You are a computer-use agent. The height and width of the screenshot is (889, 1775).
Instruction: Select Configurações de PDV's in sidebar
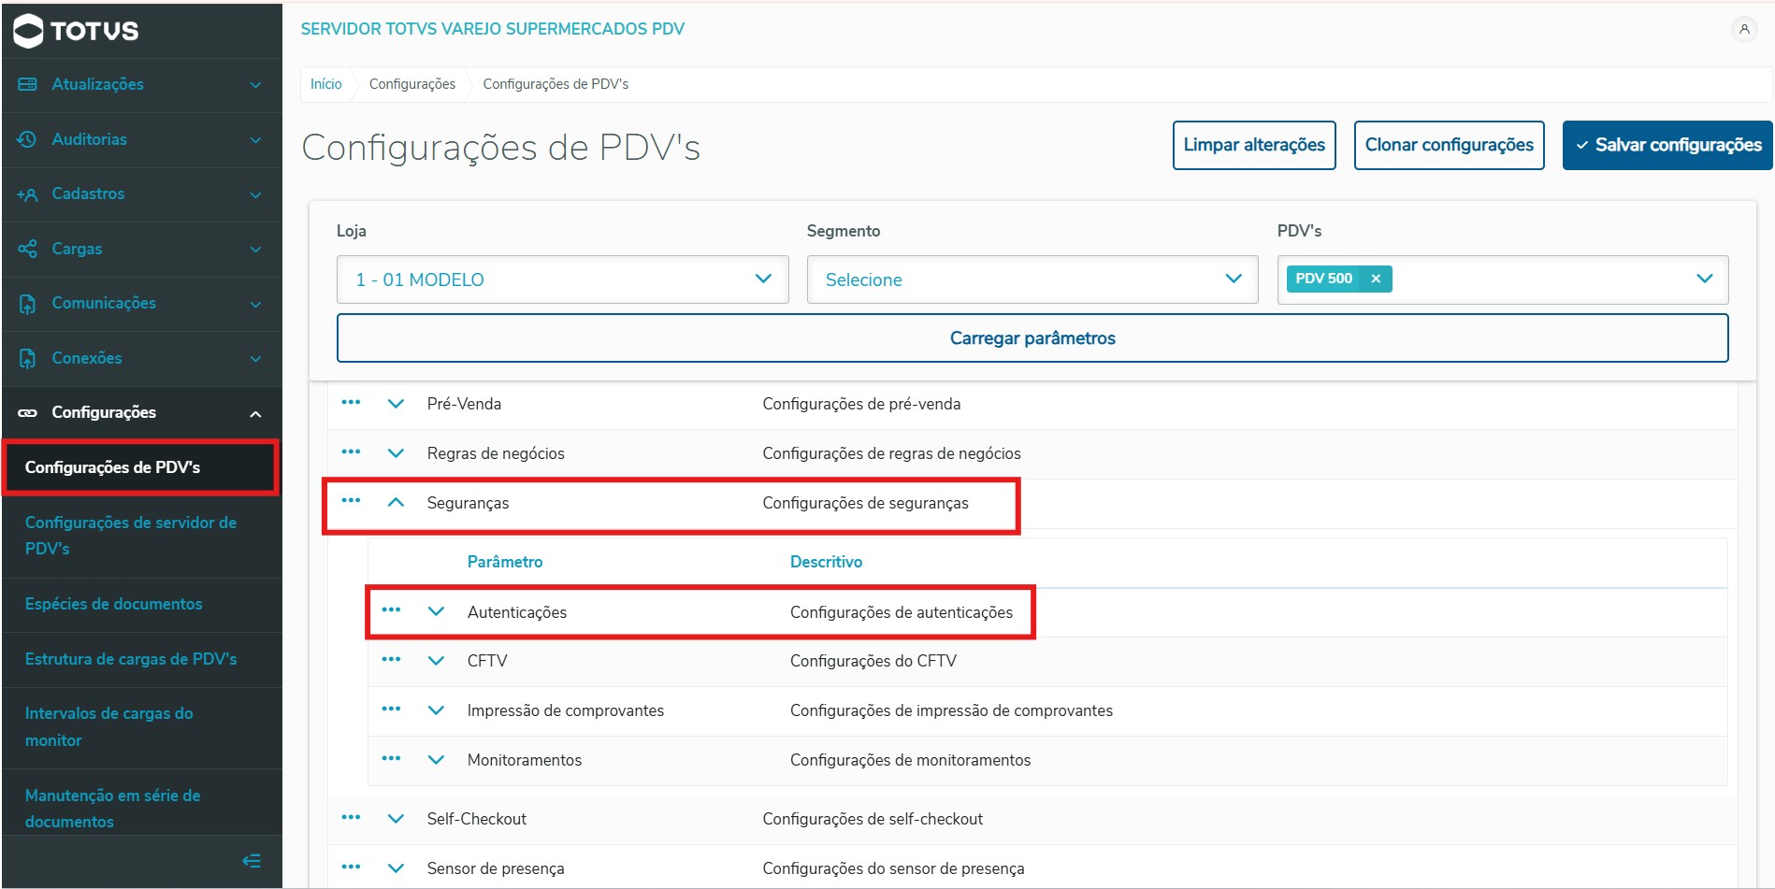[140, 467]
